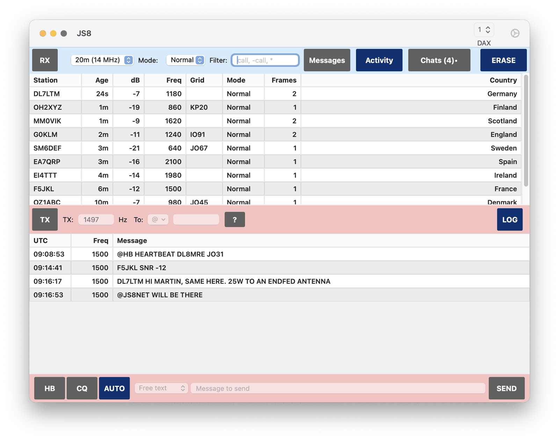Click the 09:08:53 UTC cell
The image size is (559, 441).
click(x=50, y=254)
